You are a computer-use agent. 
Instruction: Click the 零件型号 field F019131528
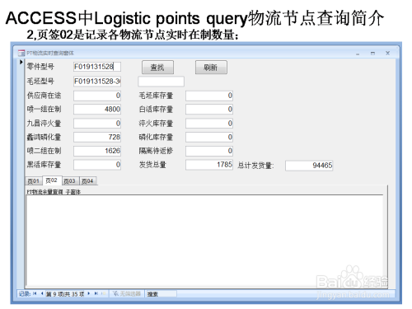click(x=97, y=67)
